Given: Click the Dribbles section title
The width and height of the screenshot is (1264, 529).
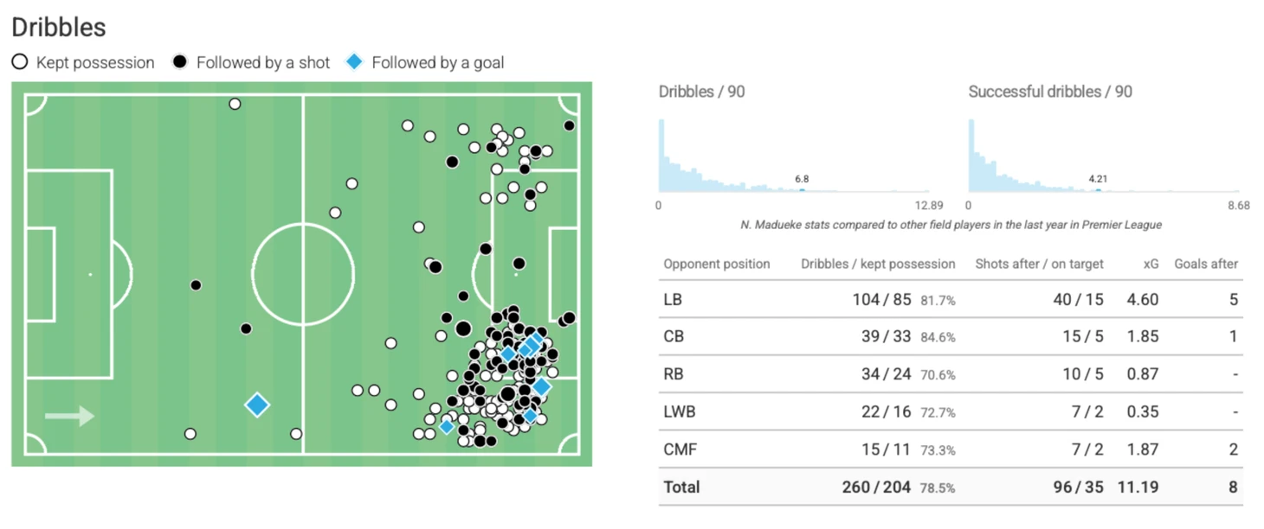Looking at the screenshot, I should [59, 28].
